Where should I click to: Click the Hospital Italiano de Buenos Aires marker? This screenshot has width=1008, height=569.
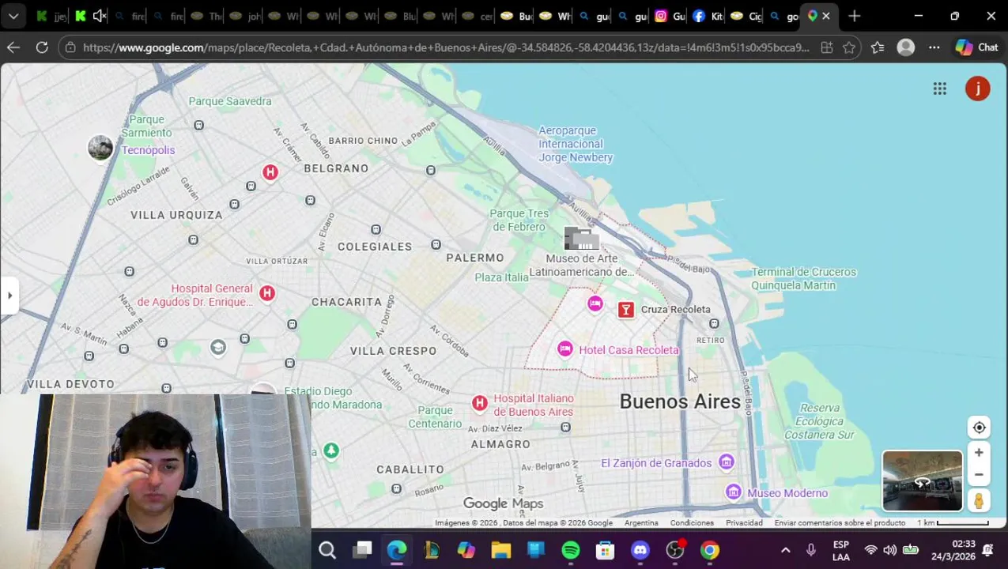click(479, 404)
